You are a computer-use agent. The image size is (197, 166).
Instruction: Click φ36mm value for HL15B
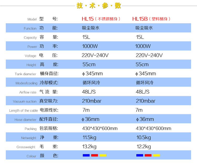coord(145,119)
